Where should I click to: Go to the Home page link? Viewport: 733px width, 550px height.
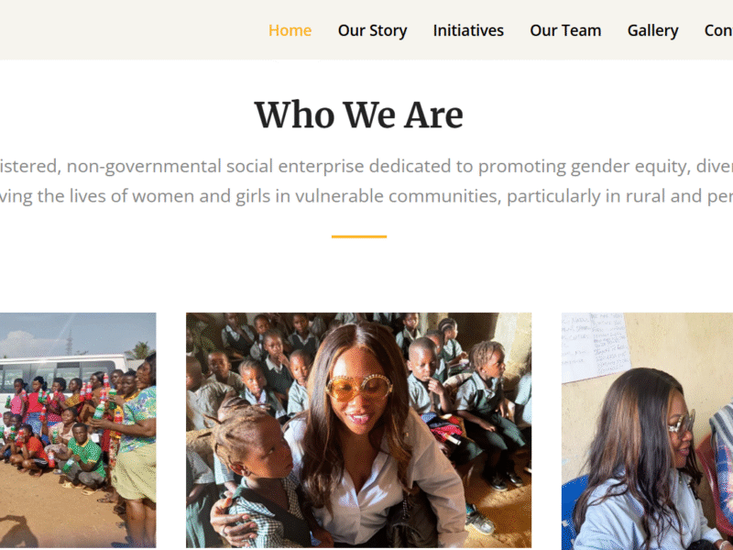290,30
